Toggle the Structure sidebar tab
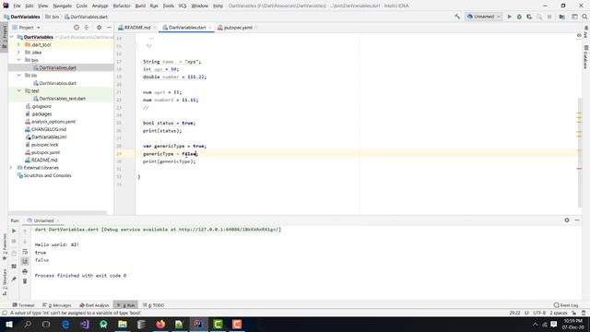 pyautogui.click(x=5, y=282)
